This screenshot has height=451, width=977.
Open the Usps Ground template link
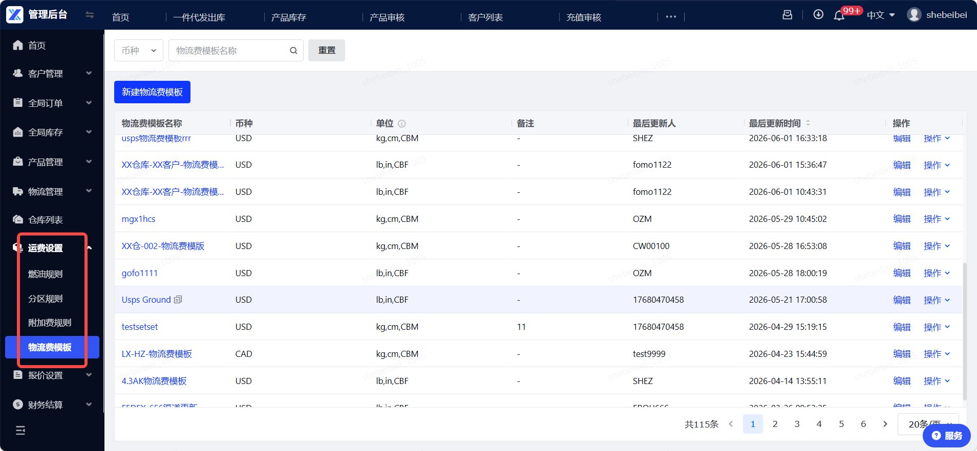[x=146, y=300]
